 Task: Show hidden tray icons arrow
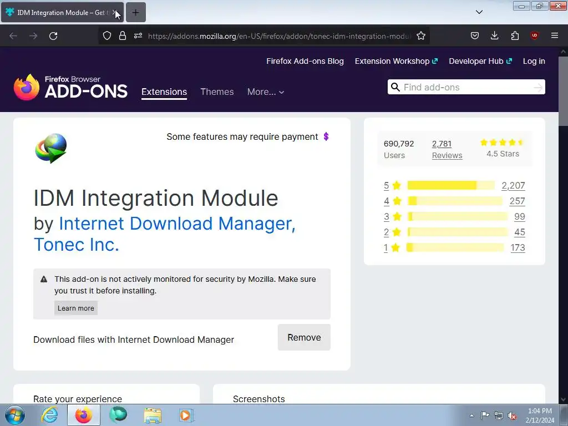click(x=471, y=416)
